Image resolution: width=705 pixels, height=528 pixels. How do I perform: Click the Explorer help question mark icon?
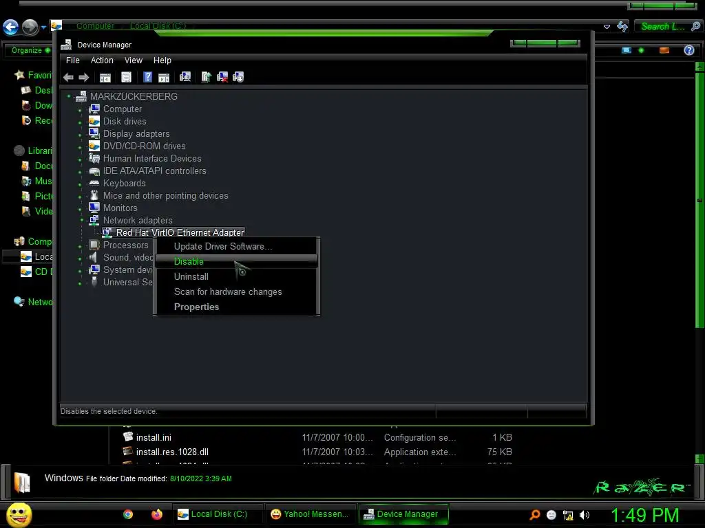tap(688, 50)
